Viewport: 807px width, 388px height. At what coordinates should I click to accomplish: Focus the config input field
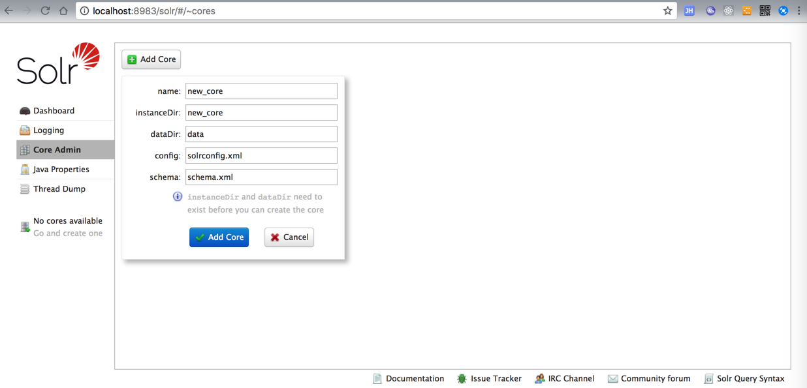tap(261, 156)
